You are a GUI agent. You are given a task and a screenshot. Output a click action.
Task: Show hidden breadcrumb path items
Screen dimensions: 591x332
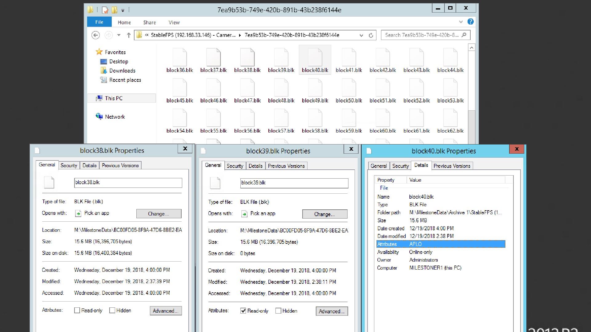[x=147, y=35]
